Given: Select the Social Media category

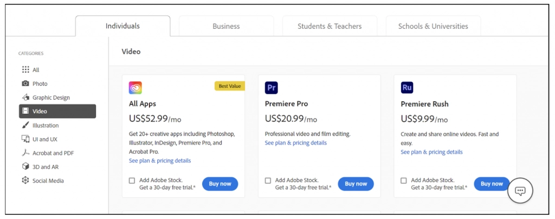Looking at the screenshot, I should click(x=48, y=181).
